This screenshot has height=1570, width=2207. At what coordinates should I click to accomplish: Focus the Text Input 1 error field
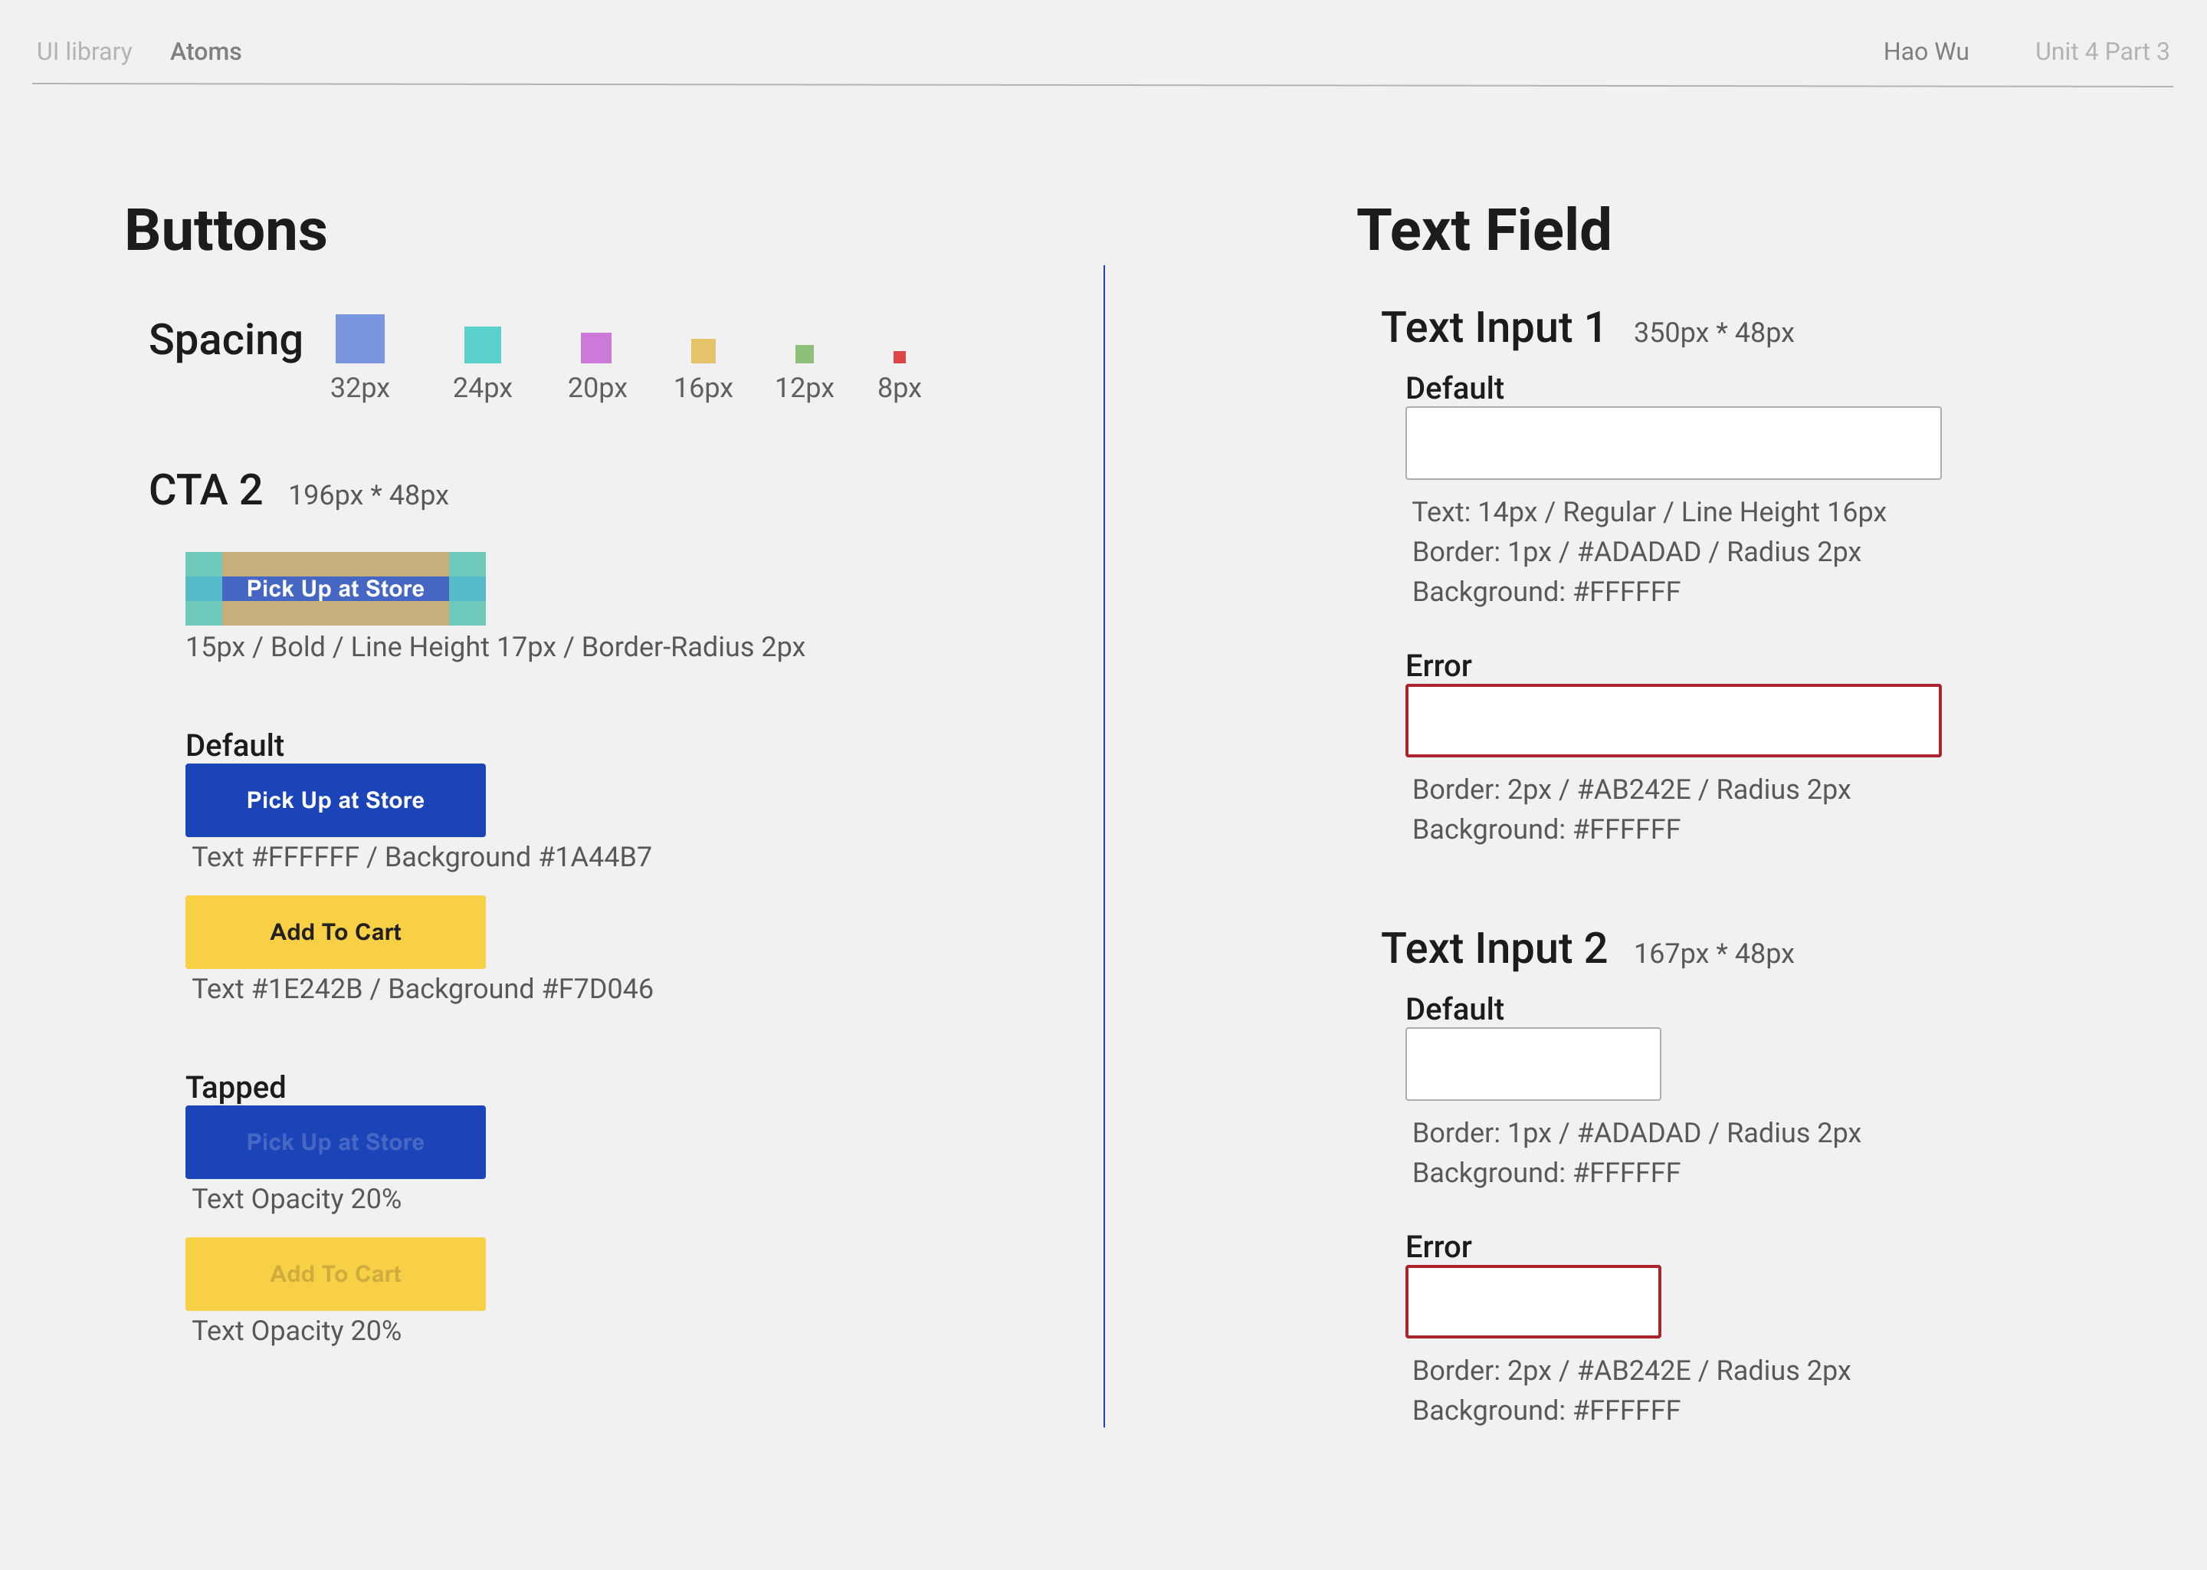pyautogui.click(x=1673, y=721)
